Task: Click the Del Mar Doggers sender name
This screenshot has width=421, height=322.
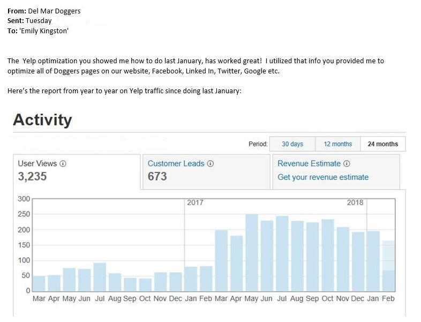Action: point(53,11)
